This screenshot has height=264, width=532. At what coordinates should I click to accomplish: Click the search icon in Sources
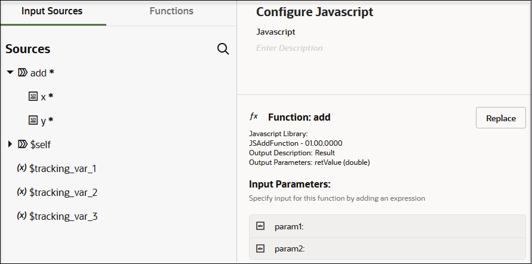[223, 49]
